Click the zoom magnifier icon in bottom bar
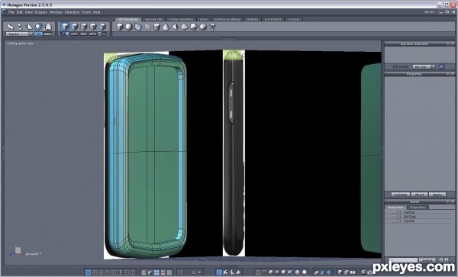 [193, 272]
